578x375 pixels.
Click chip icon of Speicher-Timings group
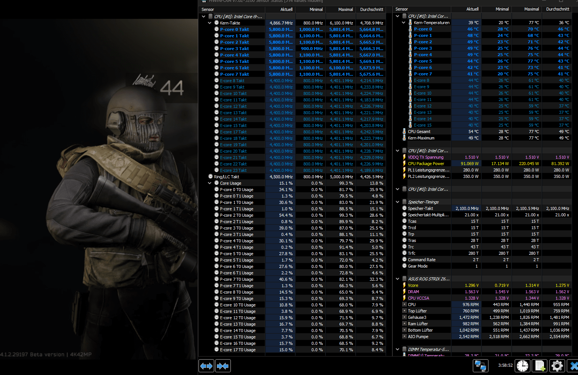pos(404,202)
